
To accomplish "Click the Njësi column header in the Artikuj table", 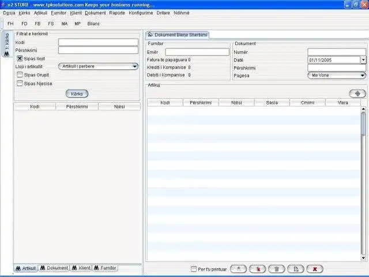I will tap(236, 103).
